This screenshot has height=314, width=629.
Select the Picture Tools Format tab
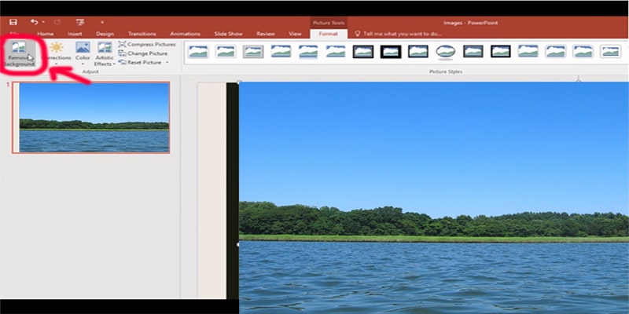328,34
